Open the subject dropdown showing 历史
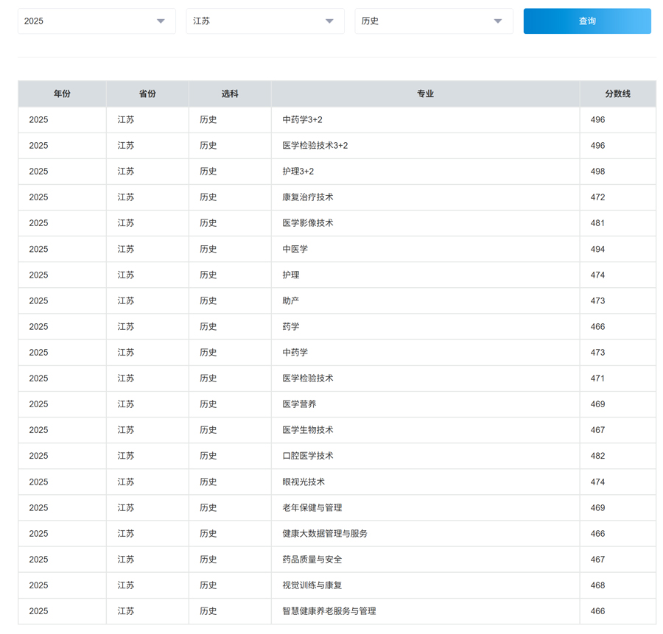Viewport: 663px width, 634px height. [x=433, y=21]
